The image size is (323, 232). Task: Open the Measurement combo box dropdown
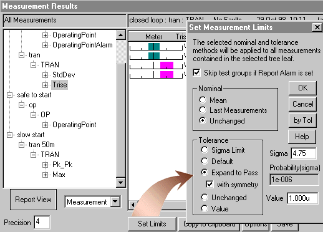(x=115, y=201)
